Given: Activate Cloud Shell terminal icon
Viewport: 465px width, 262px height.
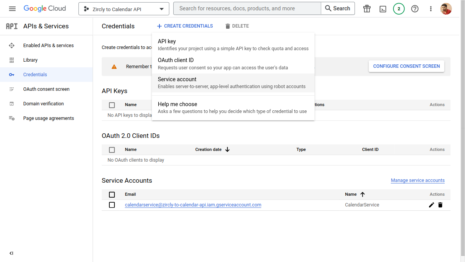Looking at the screenshot, I should pos(383,8).
